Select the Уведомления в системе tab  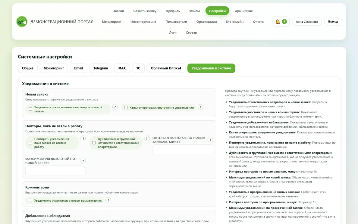[211, 68]
